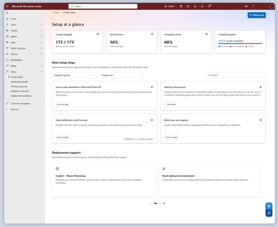Click the Licenses assigned card details icon
Image resolution: width=278 pixels, height=227 pixels.
98,34
